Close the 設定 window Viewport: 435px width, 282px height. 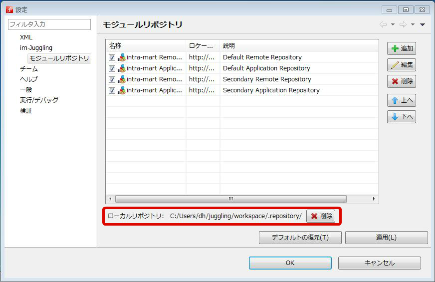422,9
